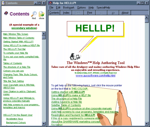Click the Index toolbar button

(66, 13)
